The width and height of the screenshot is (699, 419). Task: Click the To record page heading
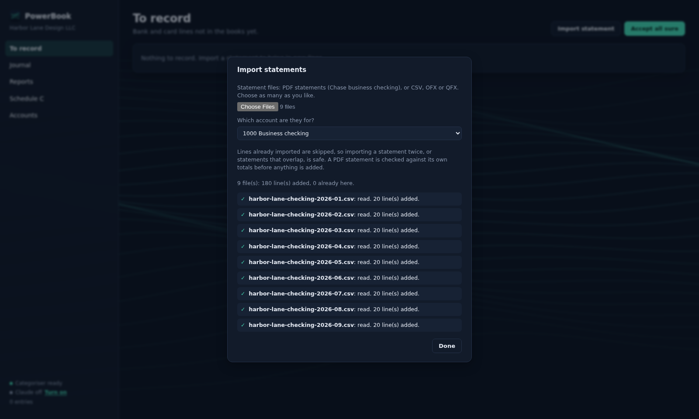pos(162,18)
